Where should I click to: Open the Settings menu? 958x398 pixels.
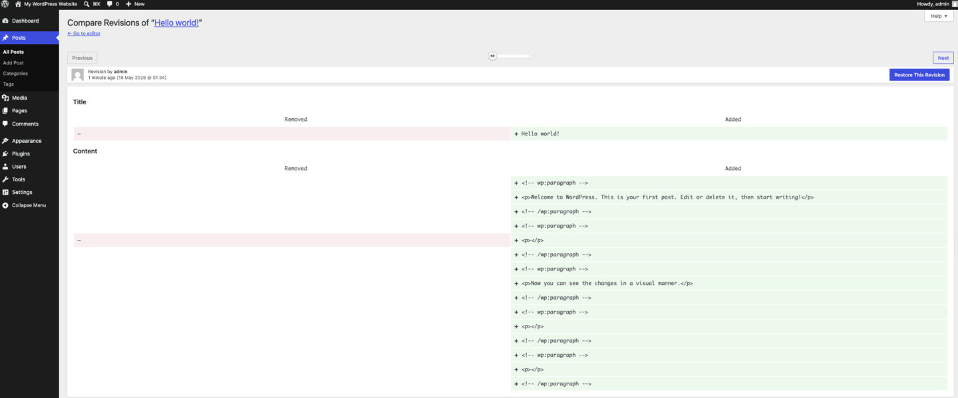pos(29,192)
